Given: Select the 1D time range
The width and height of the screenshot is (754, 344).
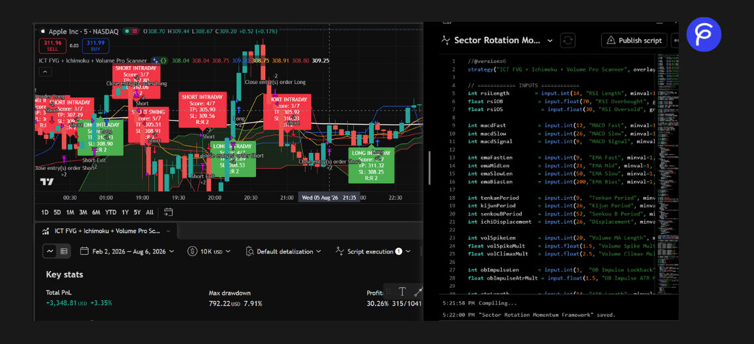Looking at the screenshot, I should click(x=45, y=212).
